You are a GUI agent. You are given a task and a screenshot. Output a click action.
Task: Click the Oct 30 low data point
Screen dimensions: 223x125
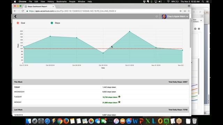point(103,53)
